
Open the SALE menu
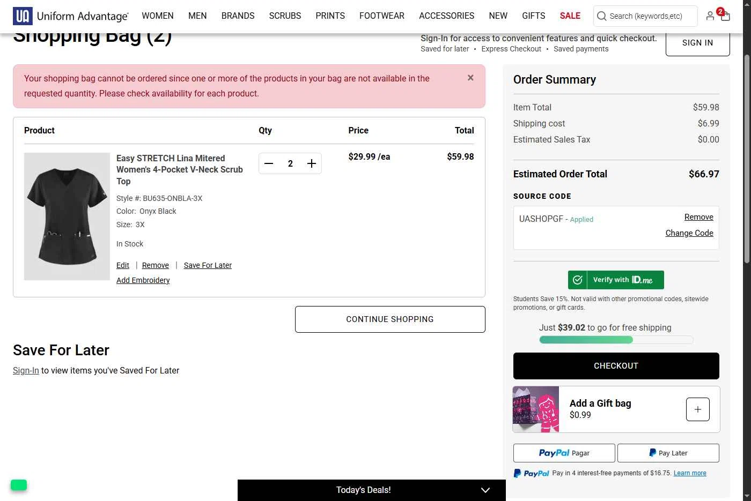coord(570,16)
